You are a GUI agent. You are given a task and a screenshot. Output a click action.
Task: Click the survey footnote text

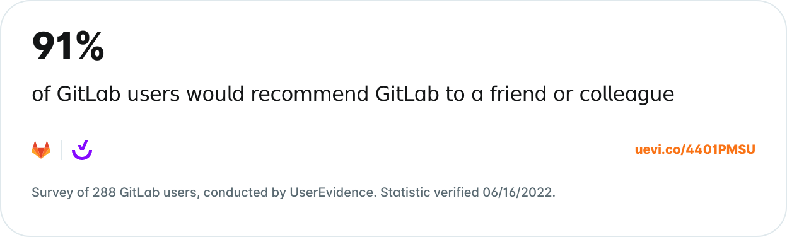293,192
